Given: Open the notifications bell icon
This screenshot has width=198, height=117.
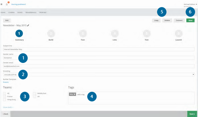Looking at the screenshot, I should pyautogui.click(x=7, y=4).
